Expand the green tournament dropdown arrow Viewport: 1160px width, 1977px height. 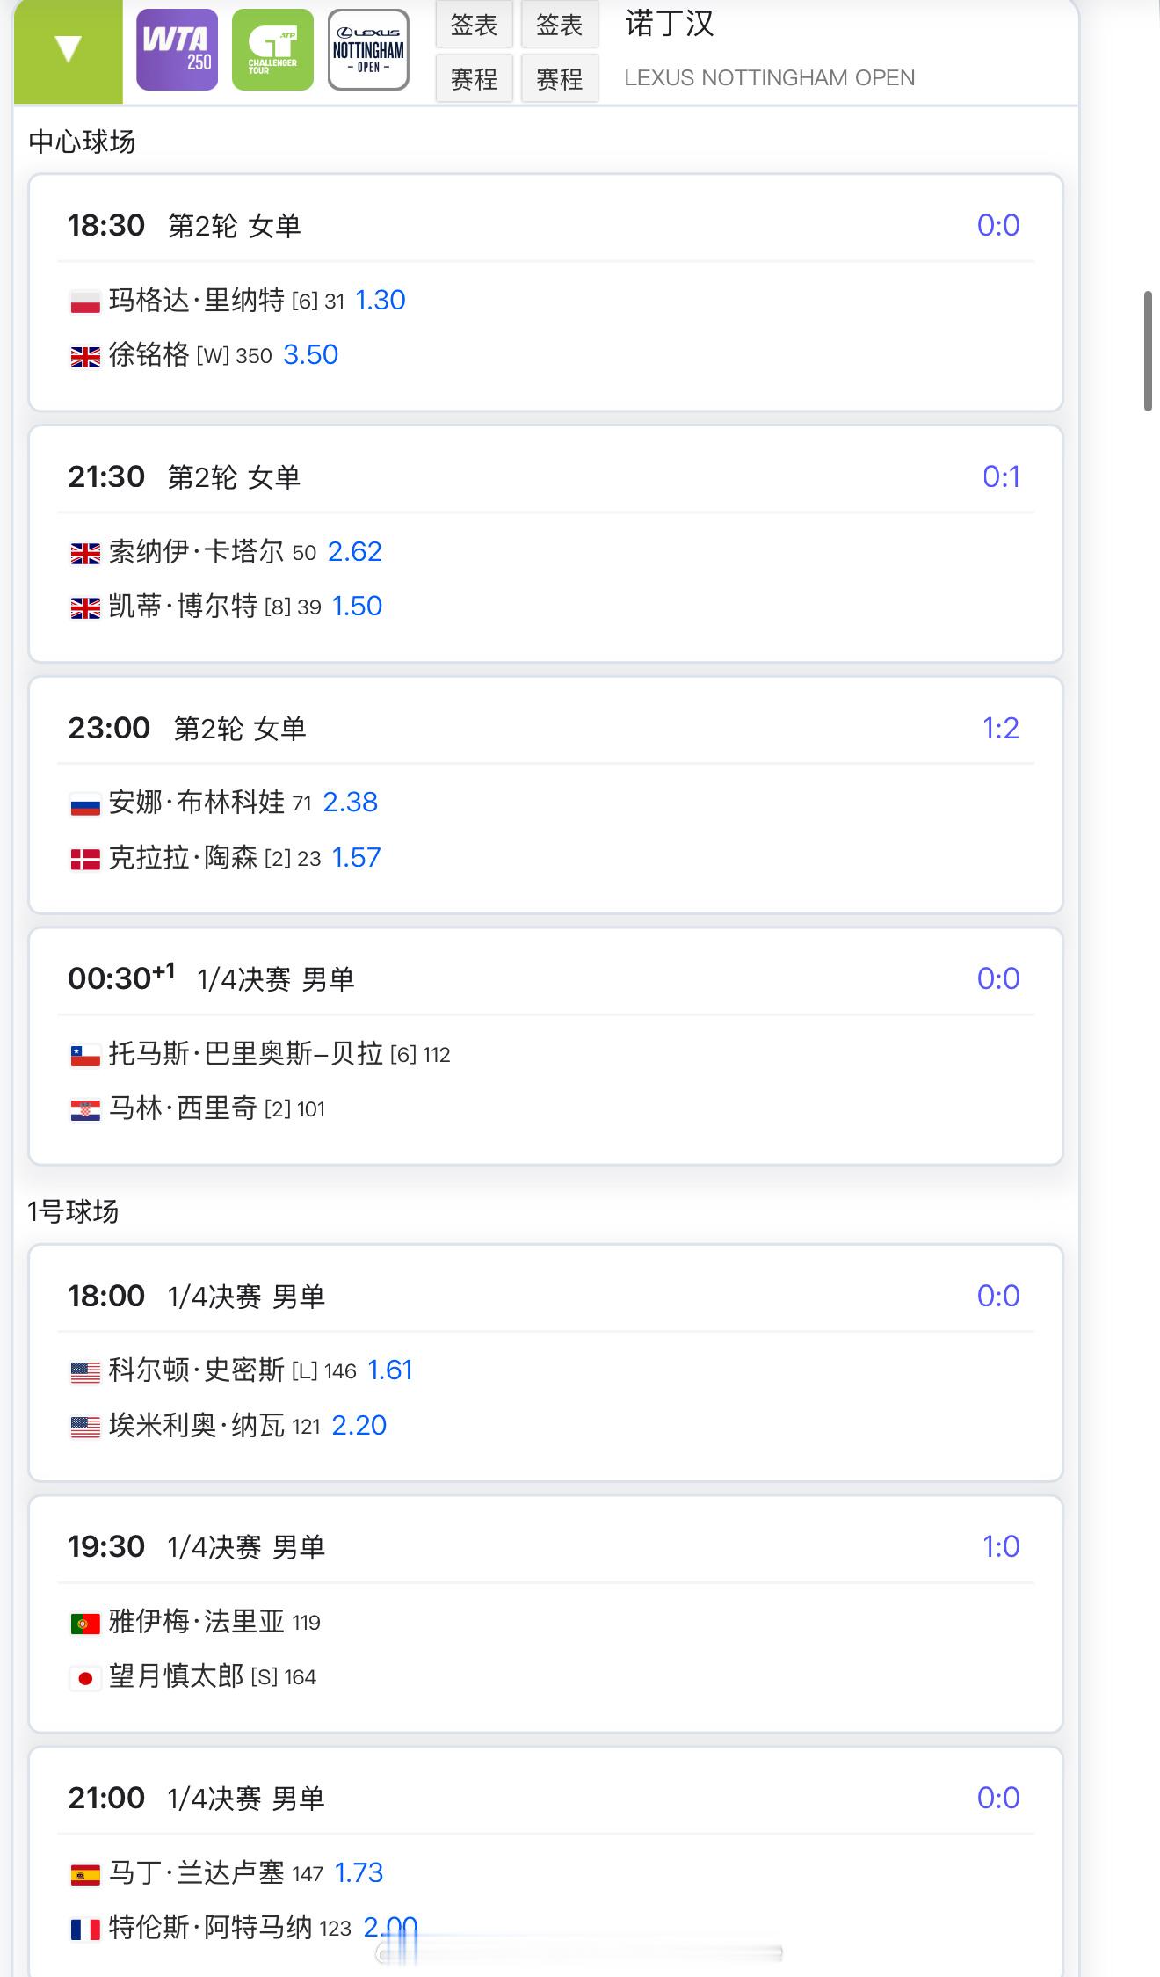pos(68,50)
